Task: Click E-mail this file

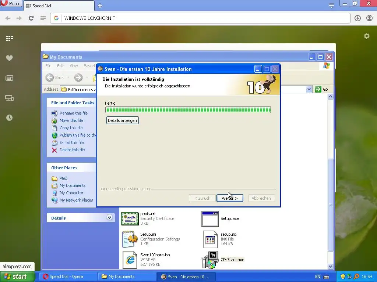Action: 71,142
